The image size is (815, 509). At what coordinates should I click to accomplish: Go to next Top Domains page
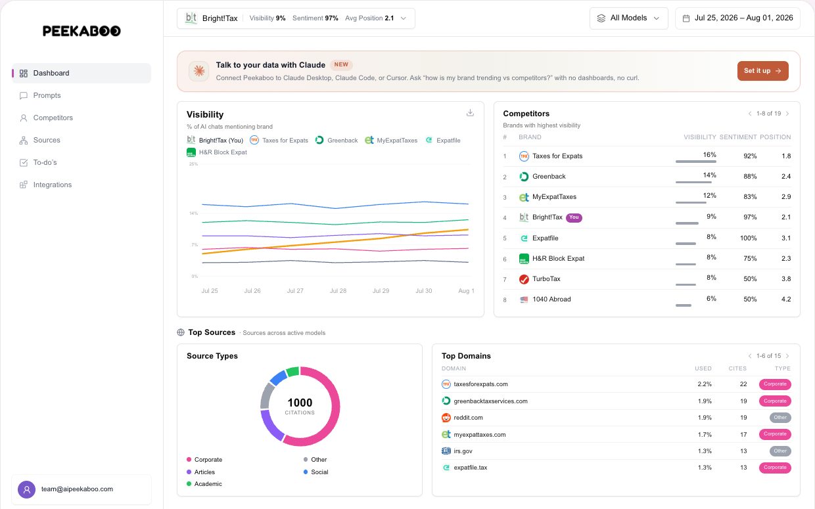click(787, 356)
